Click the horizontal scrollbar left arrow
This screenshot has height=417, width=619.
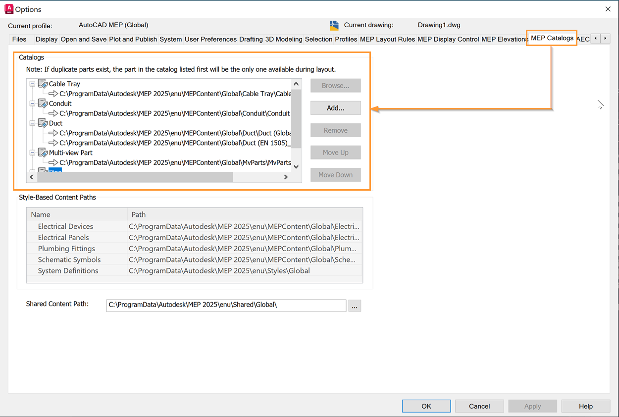[32, 177]
